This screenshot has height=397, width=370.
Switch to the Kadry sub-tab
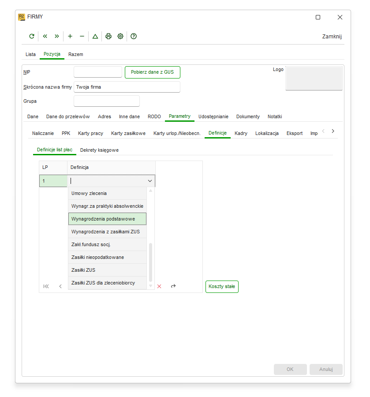[241, 133]
